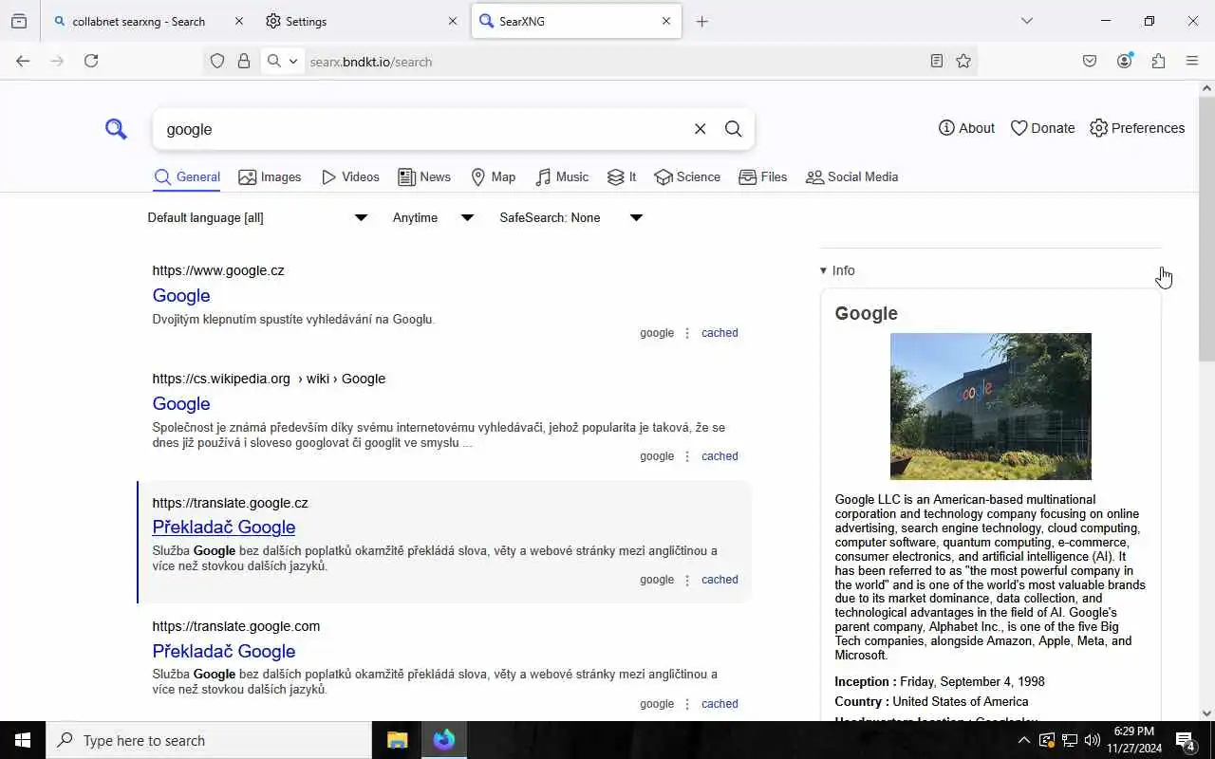Open the Default language dropdown
Viewport: 1215px width, 759px height.
[x=257, y=218]
